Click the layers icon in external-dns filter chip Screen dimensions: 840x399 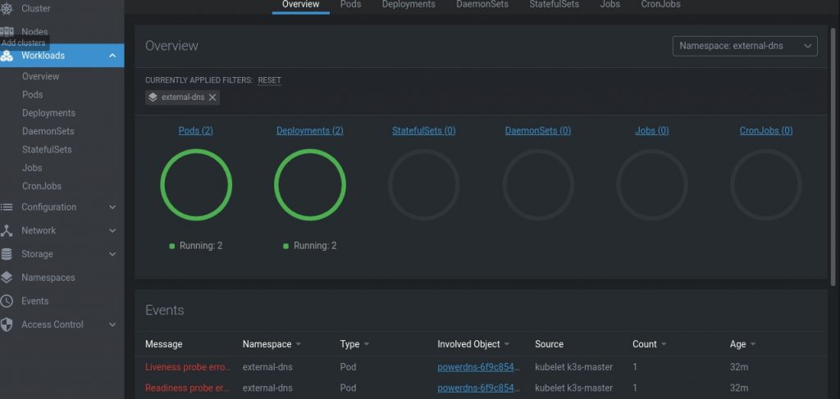[x=153, y=97]
